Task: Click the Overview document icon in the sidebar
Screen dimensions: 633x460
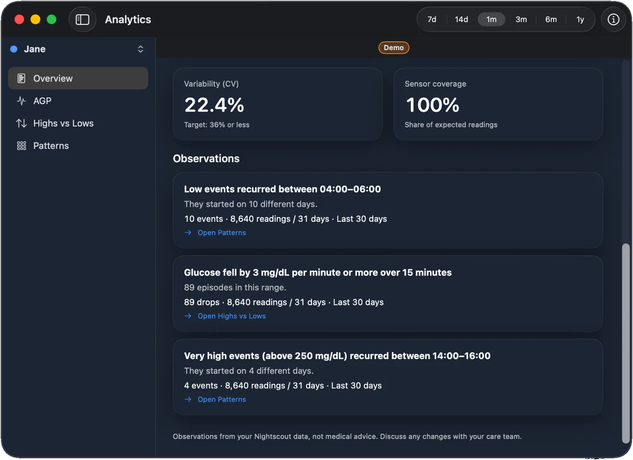Action: (x=21, y=78)
